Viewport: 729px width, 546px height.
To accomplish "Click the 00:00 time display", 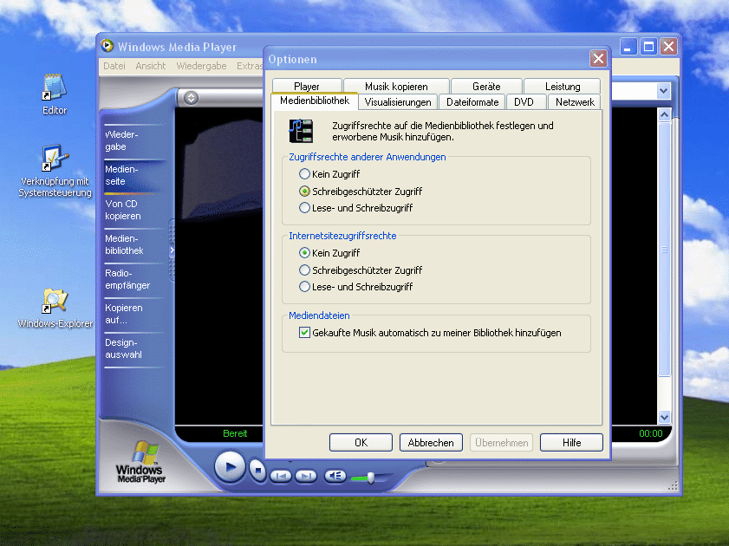I will pyautogui.click(x=650, y=433).
